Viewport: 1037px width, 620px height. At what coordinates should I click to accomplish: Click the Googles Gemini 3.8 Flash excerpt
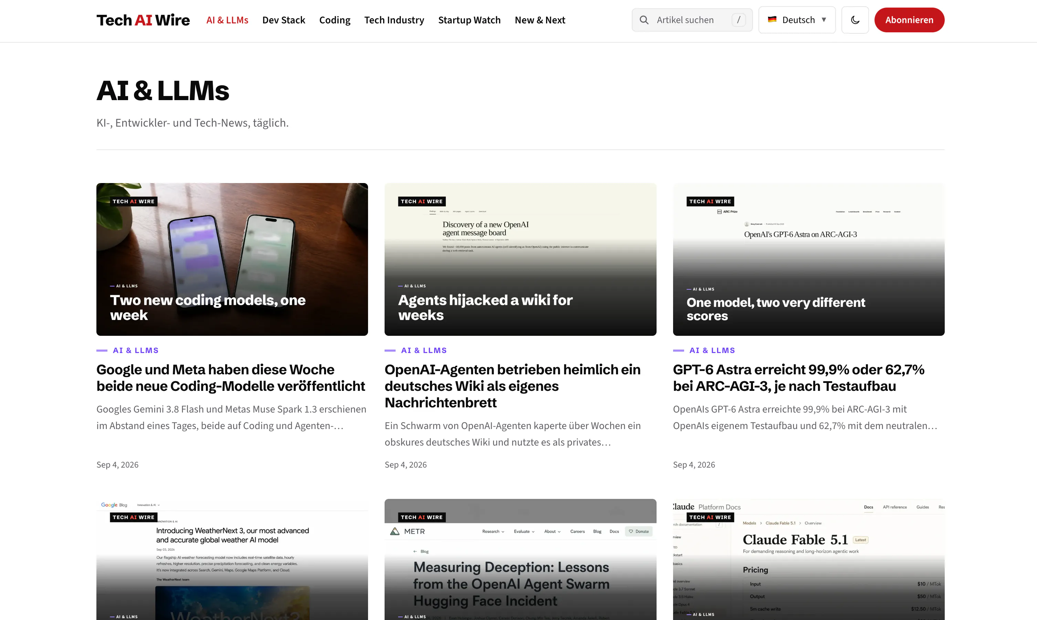click(232, 417)
